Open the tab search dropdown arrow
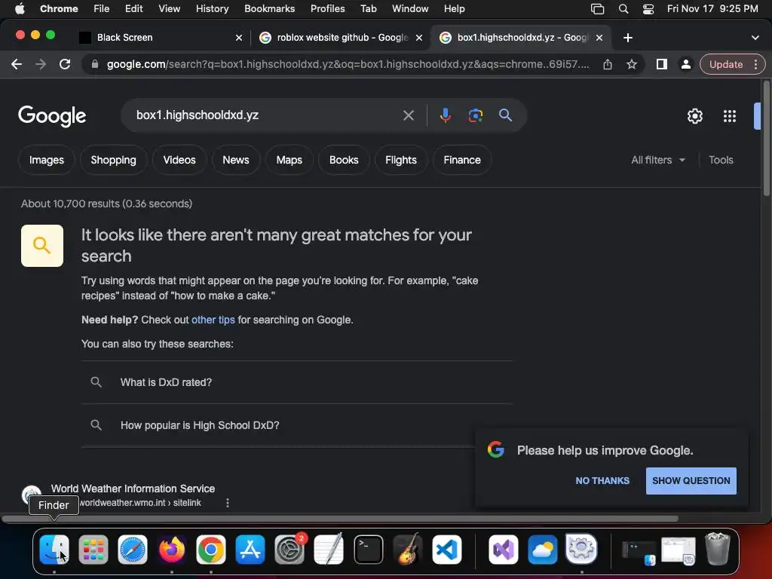Viewport: 772px width, 579px height. (x=755, y=38)
